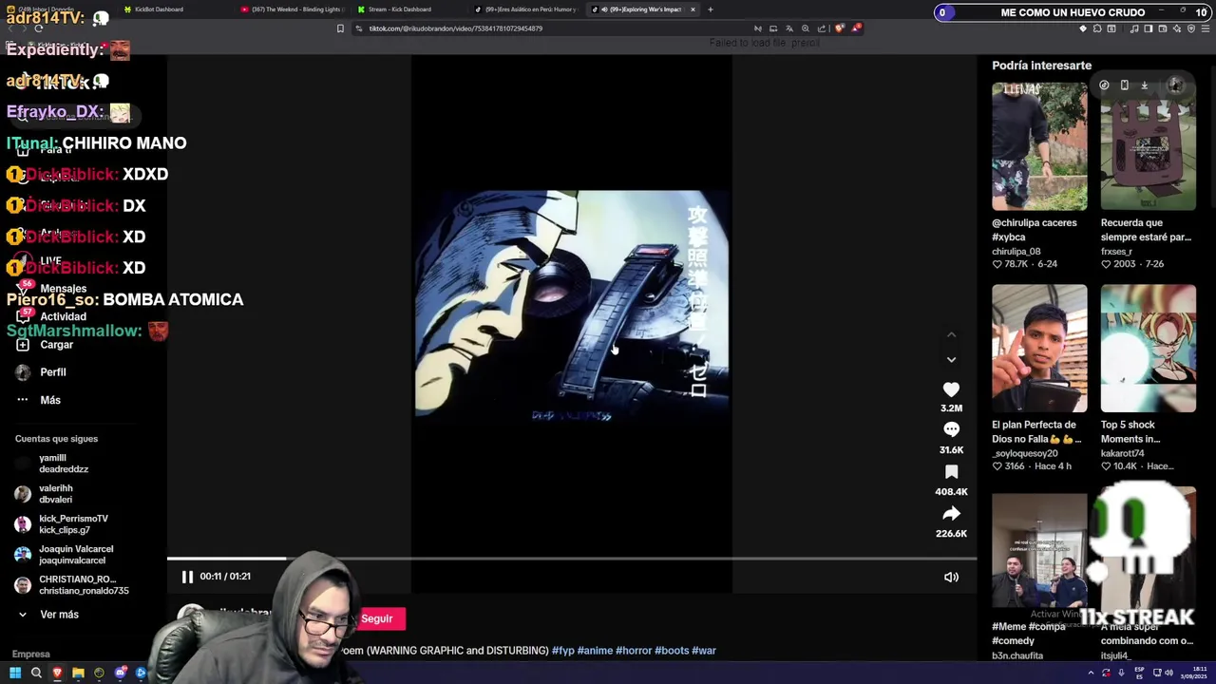Click the Windows Start button

click(x=15, y=673)
